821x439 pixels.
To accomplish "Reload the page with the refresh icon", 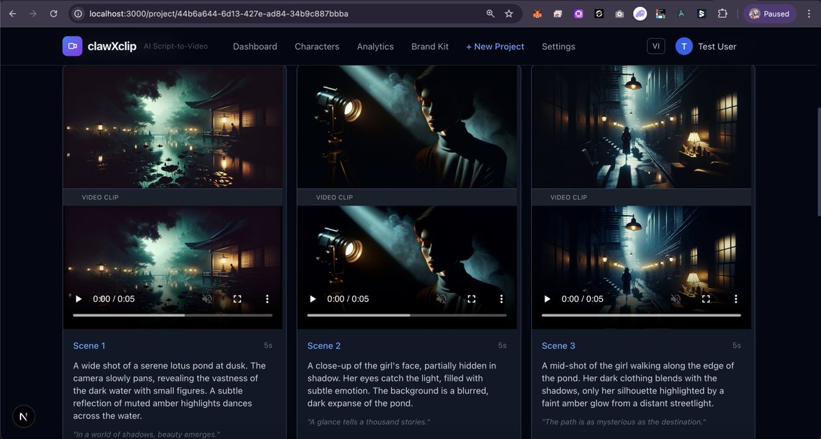I will [53, 14].
